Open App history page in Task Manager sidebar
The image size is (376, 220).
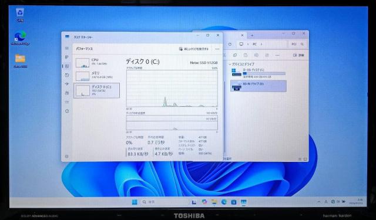tap(67, 75)
